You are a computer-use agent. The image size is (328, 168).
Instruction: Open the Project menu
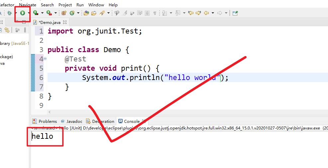(x=65, y=5)
